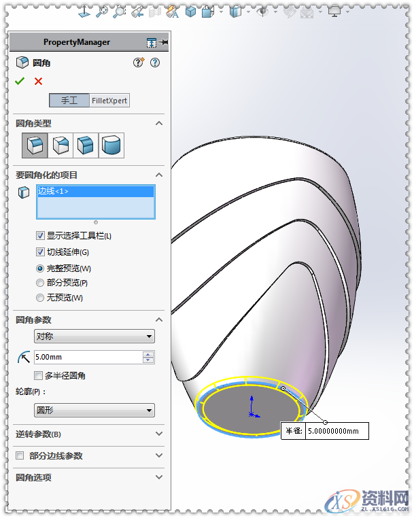This screenshot has width=414, height=518.
Task: Enable 部分边线参数 checkbox
Action: pyautogui.click(x=20, y=456)
